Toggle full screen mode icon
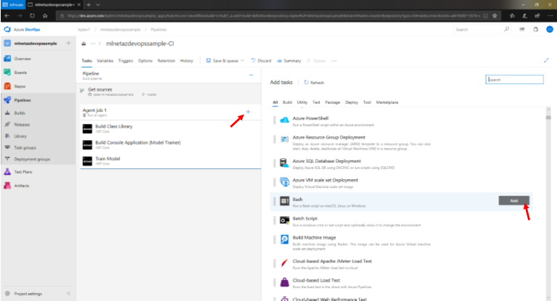557x301 pixels. (546, 60)
